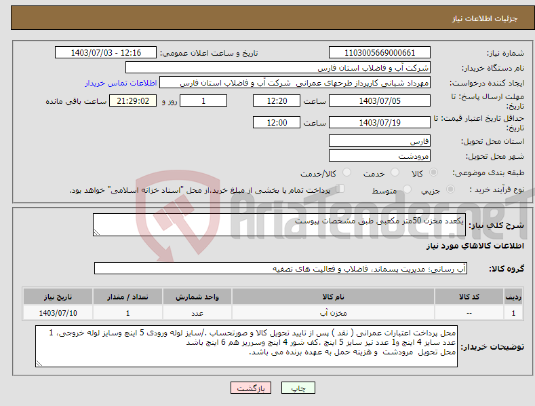Click the ایجاد کننده درخواست label

[487, 83]
